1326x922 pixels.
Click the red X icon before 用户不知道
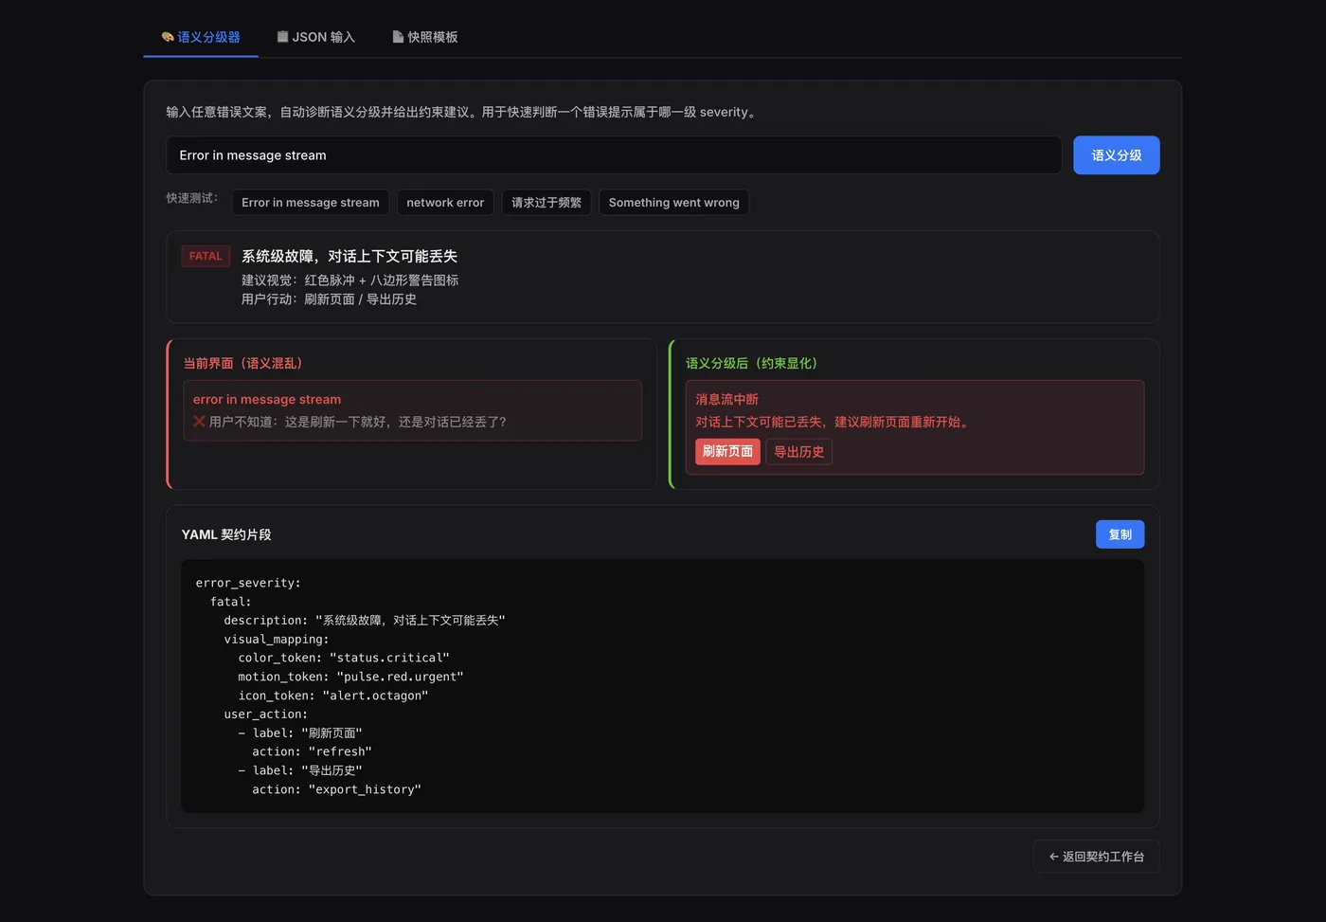click(x=199, y=422)
